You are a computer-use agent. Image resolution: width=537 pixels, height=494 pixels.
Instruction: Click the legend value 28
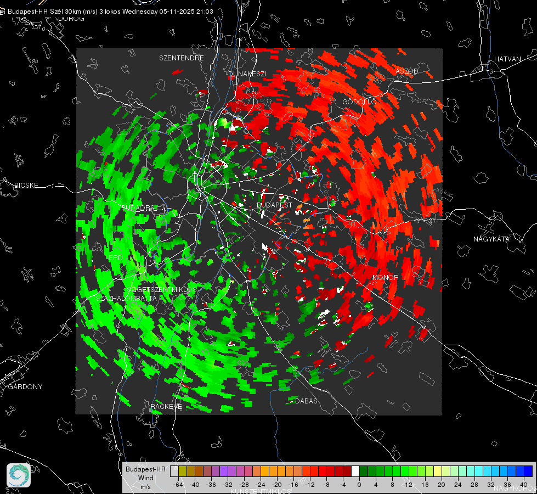pos(474,485)
